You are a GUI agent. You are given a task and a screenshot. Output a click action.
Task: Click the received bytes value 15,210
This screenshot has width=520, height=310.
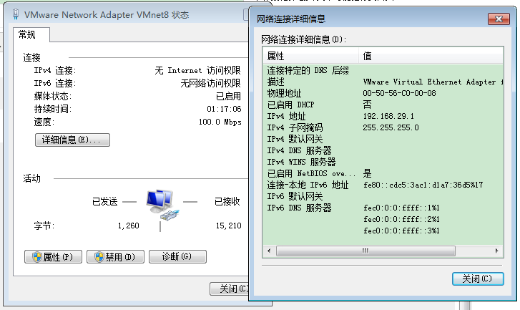(228, 226)
